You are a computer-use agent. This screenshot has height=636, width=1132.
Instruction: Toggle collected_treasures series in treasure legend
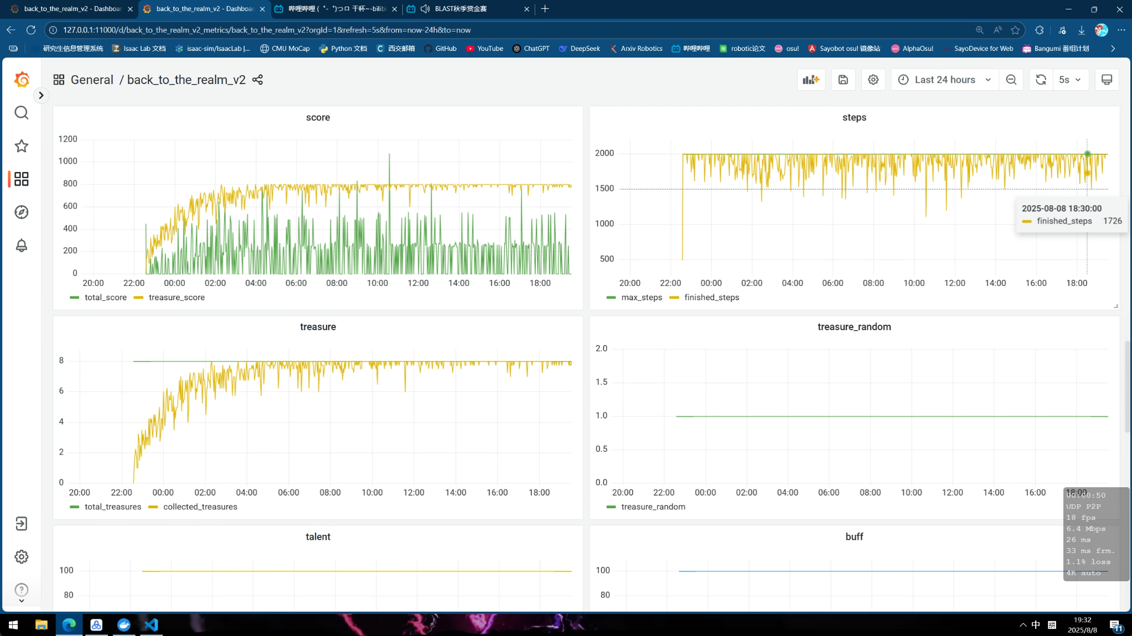click(200, 507)
